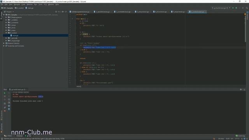The width and height of the screenshot is (249, 140).
Task: Open the Edit menu
Action: coord(6,4)
